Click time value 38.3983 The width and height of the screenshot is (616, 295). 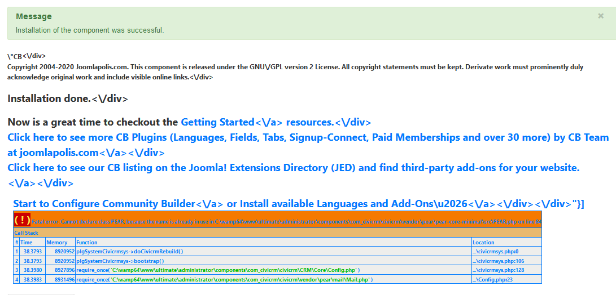32,279
